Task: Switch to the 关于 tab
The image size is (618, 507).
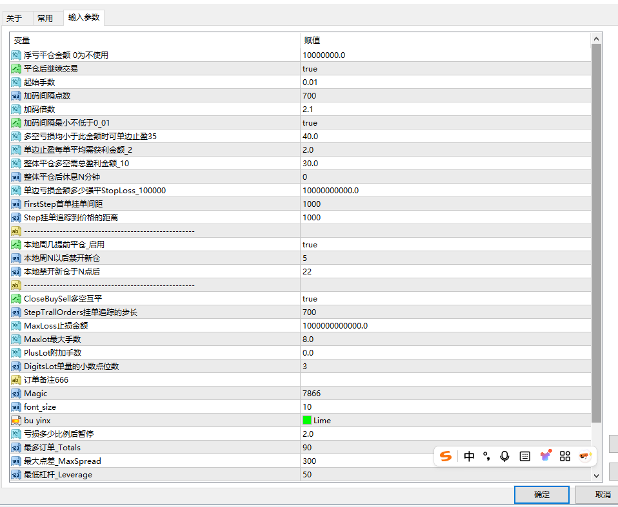Action: 14,18
